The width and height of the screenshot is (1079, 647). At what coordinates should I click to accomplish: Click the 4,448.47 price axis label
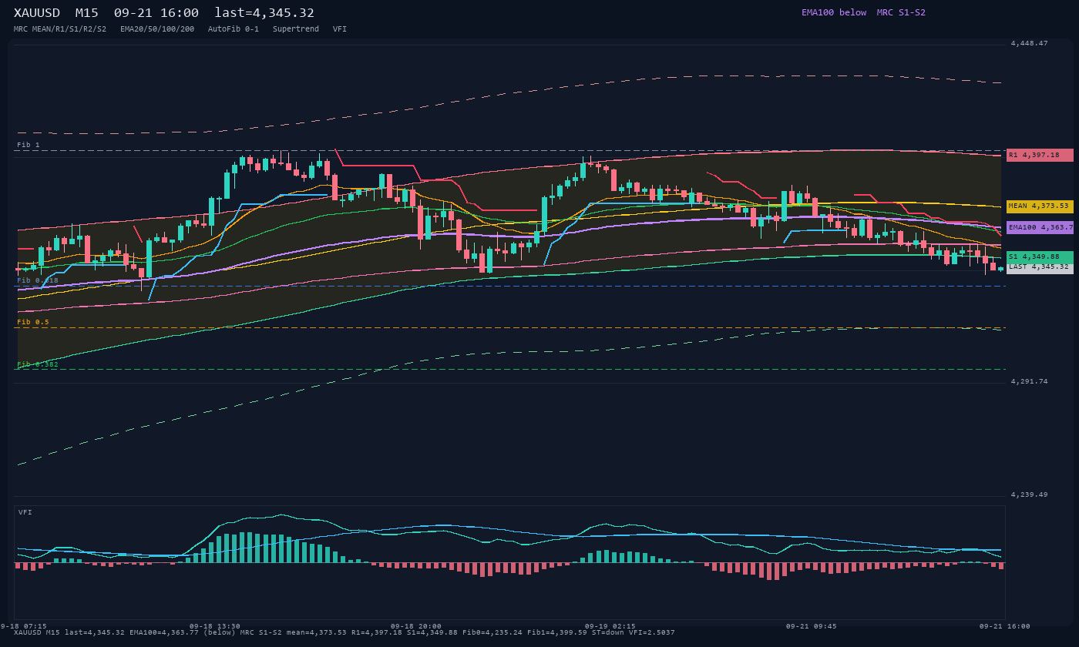(1030, 44)
